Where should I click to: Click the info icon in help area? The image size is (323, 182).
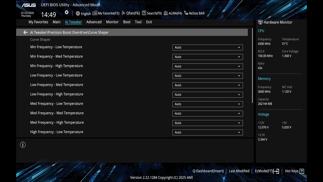click(x=23, y=145)
